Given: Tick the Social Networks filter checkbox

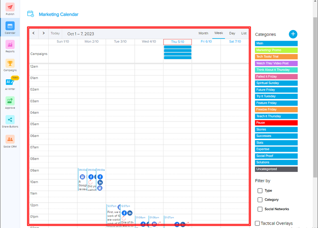Looking at the screenshot, I should pos(260,209).
